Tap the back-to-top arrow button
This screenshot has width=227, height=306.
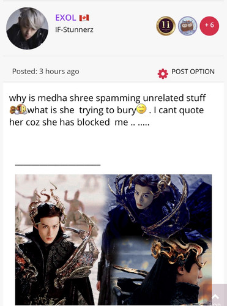pos(215,296)
